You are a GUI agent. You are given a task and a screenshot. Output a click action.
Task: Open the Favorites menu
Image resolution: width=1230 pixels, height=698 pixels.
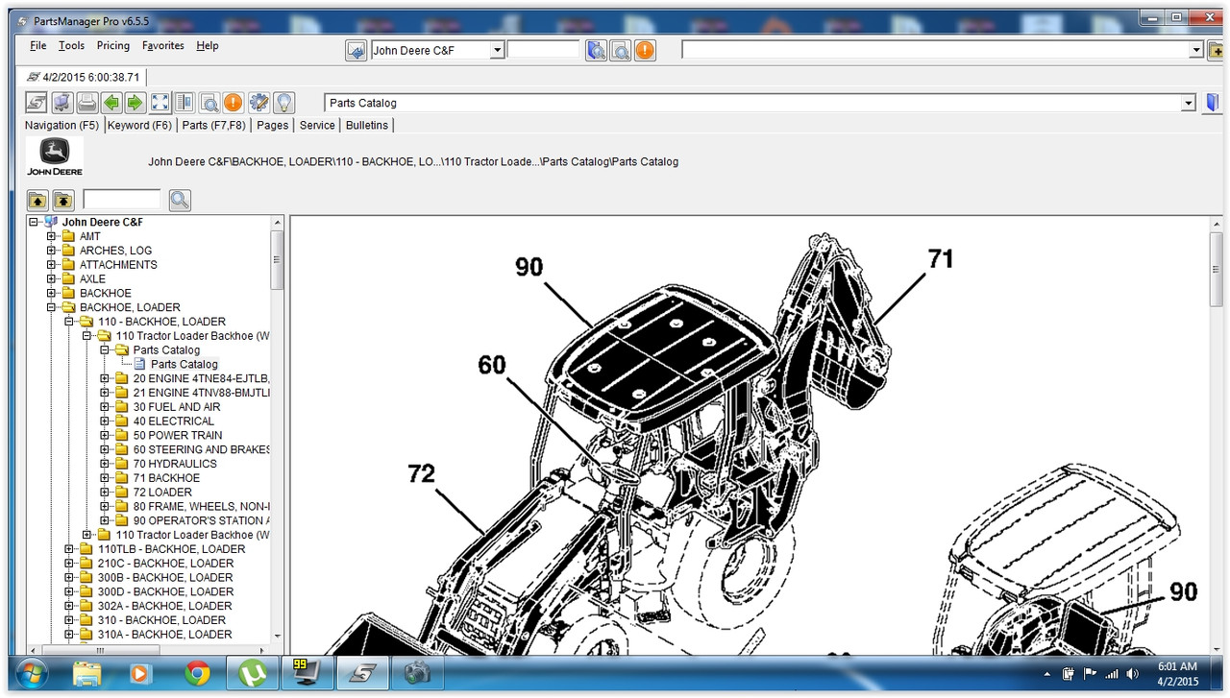point(163,45)
